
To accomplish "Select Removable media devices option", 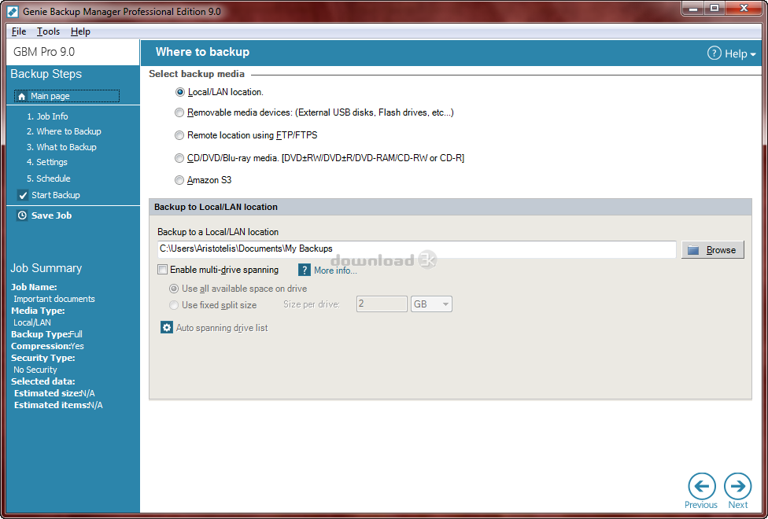I will point(179,112).
